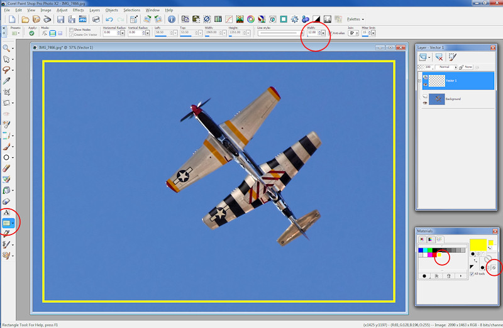
Task: Delete layer using Layers panel icon
Action: click(x=438, y=57)
